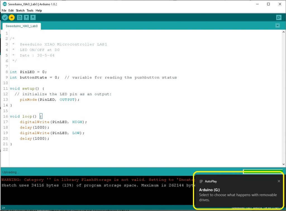Click the 'Date : 30-5-64' comment
Image resolution: width=286 pixels, height=211 pixels.
[x=37, y=55]
